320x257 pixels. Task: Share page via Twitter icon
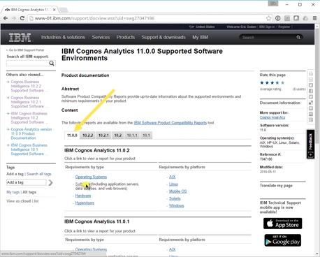pos(311,97)
